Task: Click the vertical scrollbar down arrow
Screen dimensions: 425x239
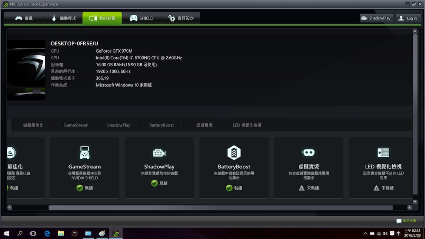Action: pos(415,202)
